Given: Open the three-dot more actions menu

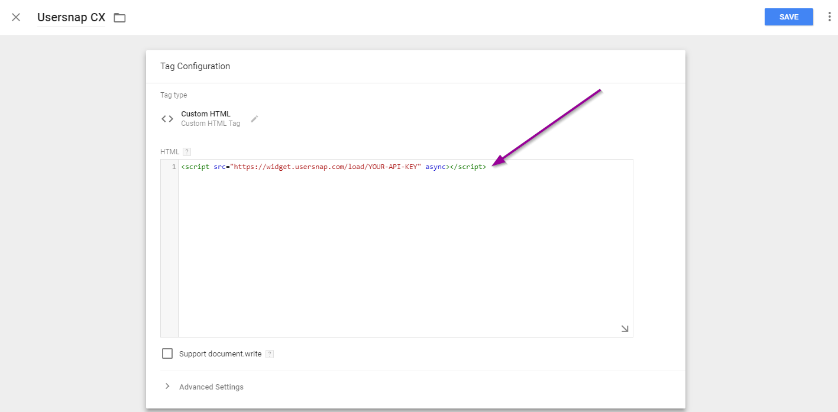Looking at the screenshot, I should pyautogui.click(x=829, y=17).
